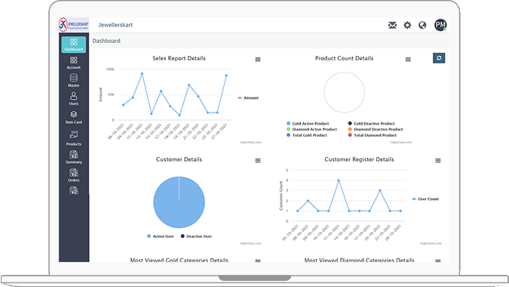Toggle Diamond Deactive Product legend item
The image size is (509, 287).
tap(376, 129)
